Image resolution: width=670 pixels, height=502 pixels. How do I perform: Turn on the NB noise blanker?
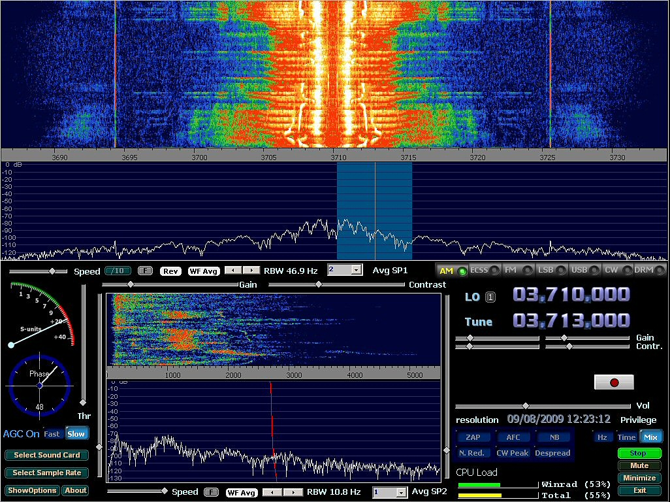click(x=554, y=437)
